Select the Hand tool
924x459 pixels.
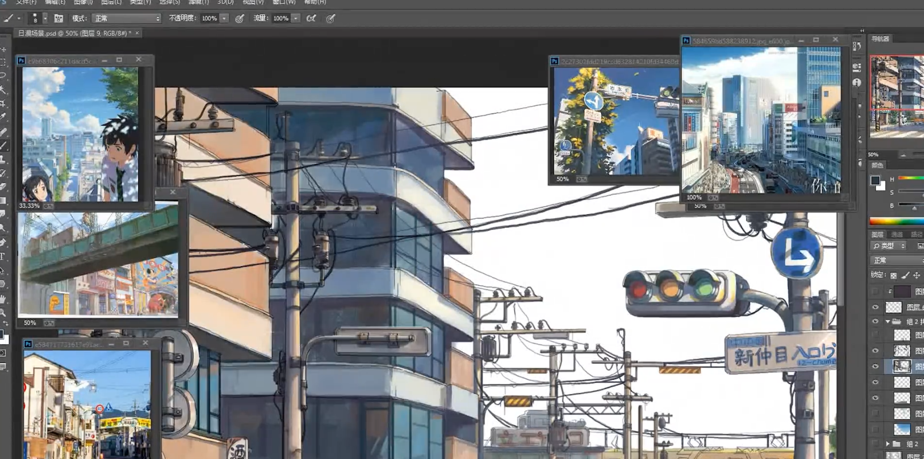[3, 299]
